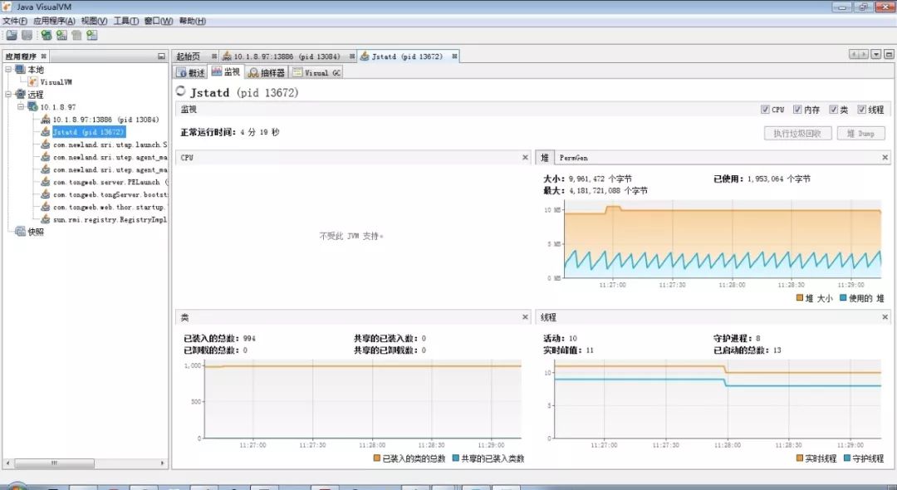Open the 文件(F) menu
Viewport: 897px width, 490px height.
pos(15,21)
